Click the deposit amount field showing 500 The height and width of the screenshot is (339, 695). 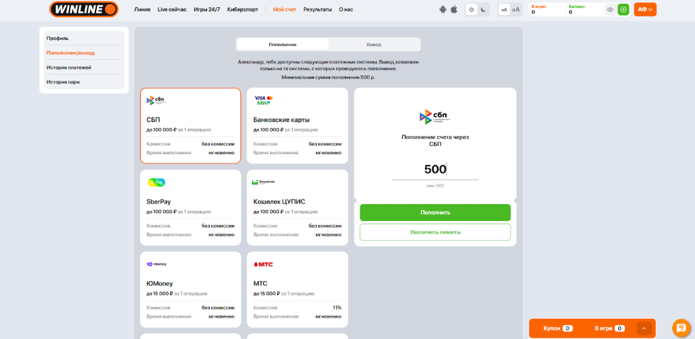[435, 169]
